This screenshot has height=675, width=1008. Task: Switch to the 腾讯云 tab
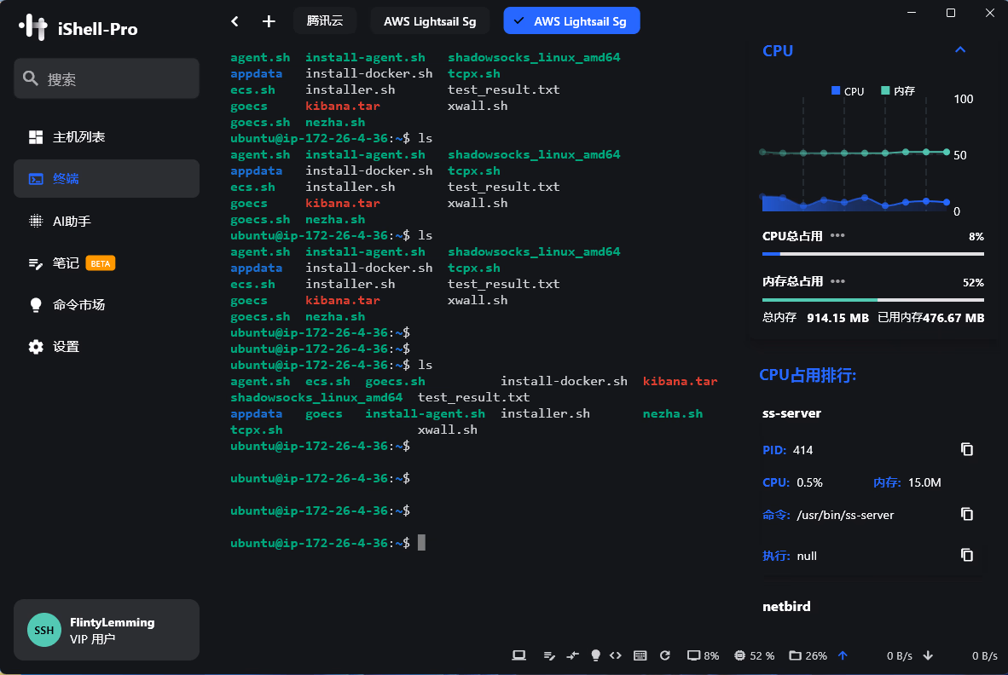(325, 21)
